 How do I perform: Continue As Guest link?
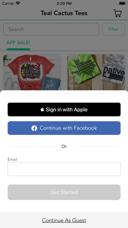click(64, 220)
